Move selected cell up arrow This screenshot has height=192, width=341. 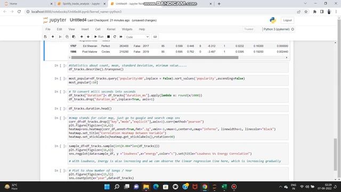pos(82,37)
